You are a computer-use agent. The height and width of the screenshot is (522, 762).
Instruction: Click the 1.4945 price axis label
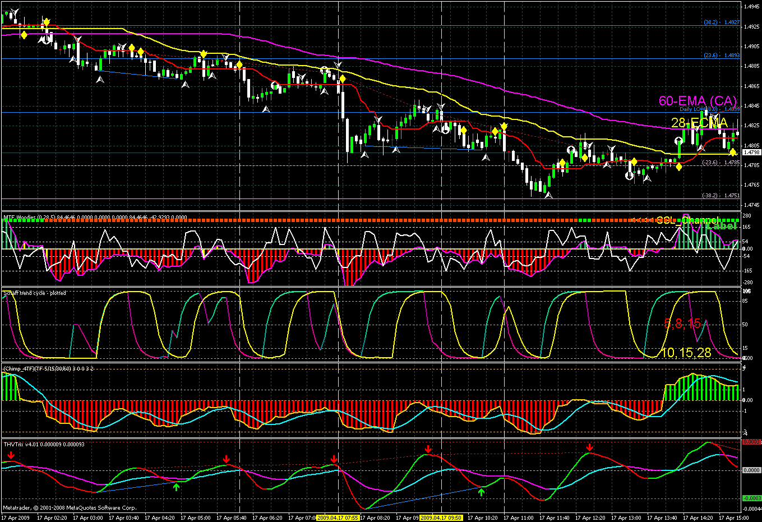pos(751,7)
